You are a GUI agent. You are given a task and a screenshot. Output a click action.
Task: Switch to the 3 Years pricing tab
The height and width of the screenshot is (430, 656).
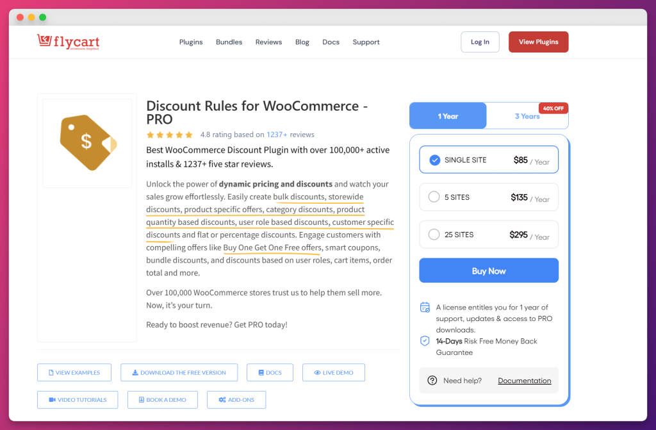(527, 116)
